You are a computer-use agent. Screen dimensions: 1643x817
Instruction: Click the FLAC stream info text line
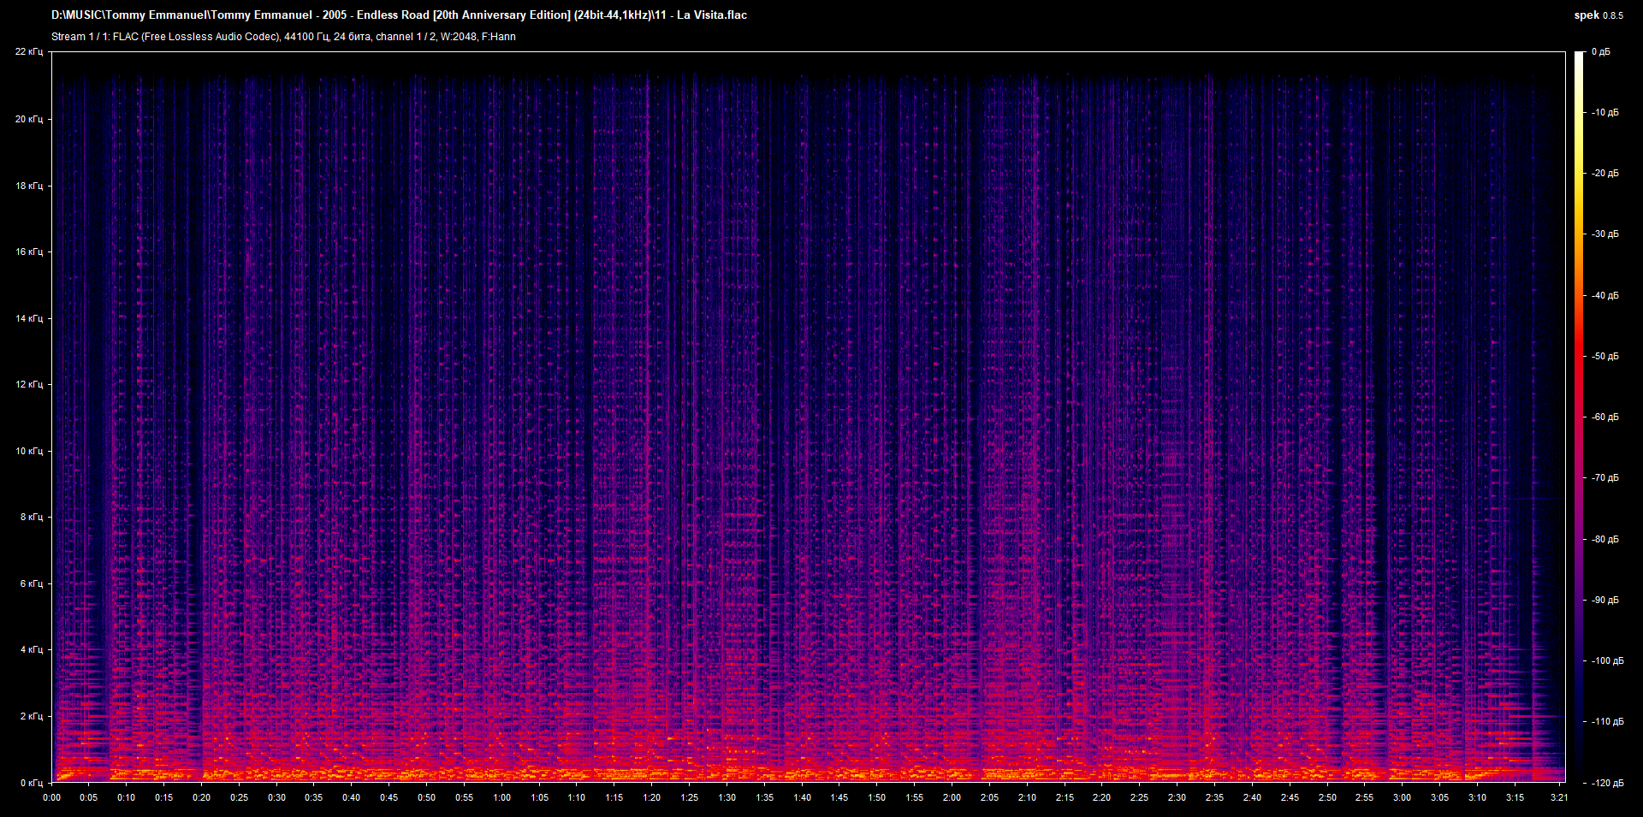[x=283, y=37]
